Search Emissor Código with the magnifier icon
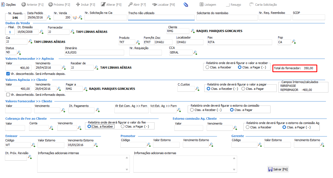 (33, 145)
